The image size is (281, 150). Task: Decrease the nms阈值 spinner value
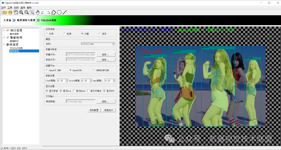[114, 82]
